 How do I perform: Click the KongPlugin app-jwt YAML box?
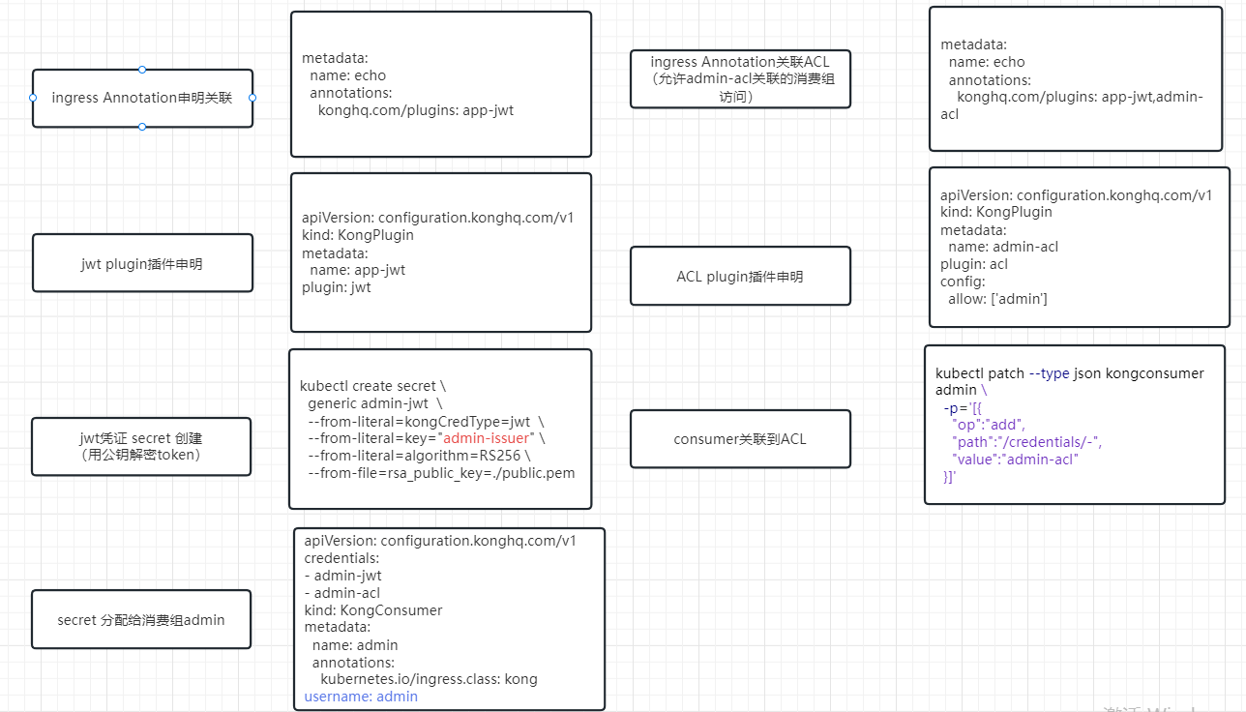coord(441,252)
